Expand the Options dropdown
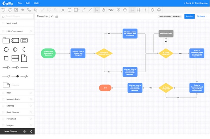The height and width of the screenshot is (139, 210). pos(202,16)
